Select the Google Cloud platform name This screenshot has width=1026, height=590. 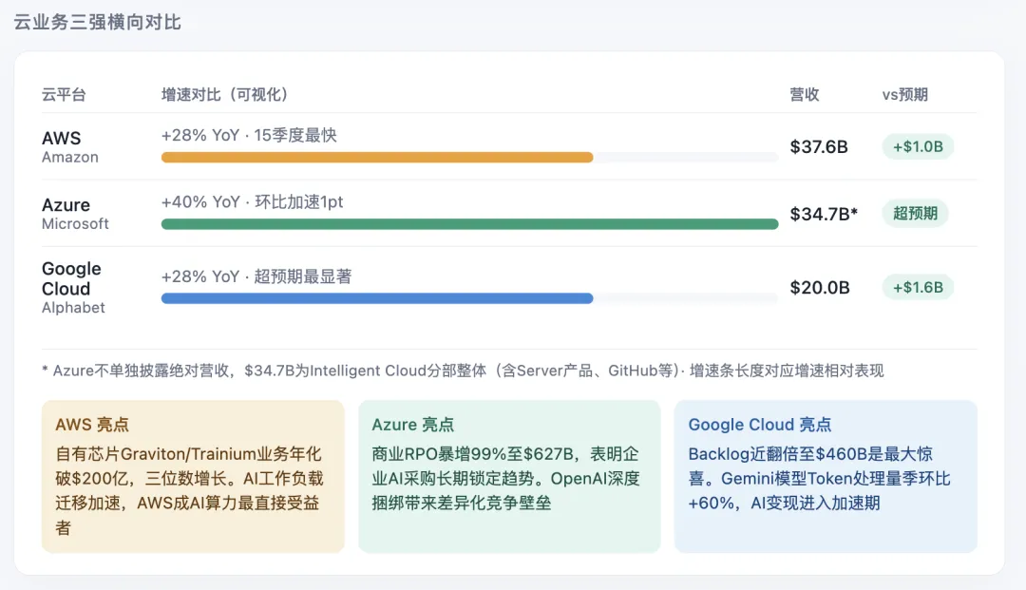tap(71, 278)
